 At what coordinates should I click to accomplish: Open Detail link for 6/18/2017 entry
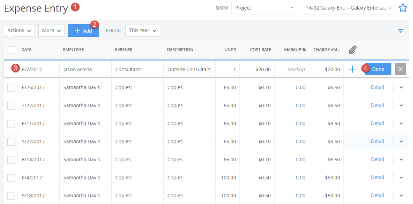click(x=377, y=159)
